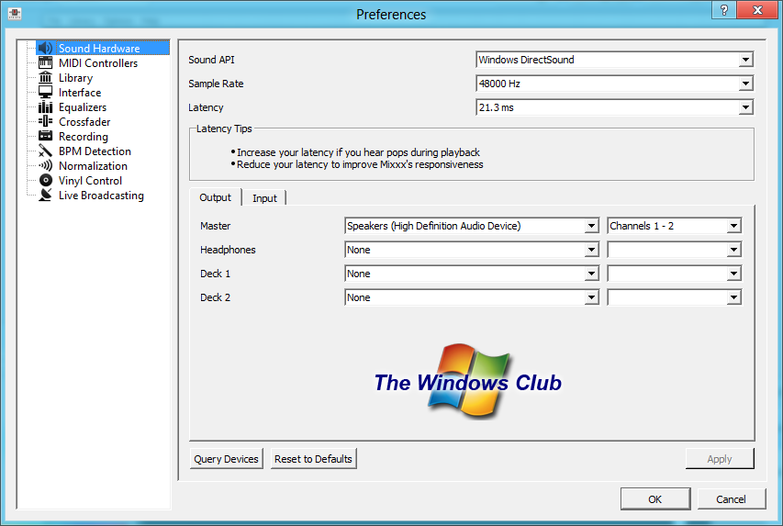Viewport: 783px width, 526px height.
Task: Cancel the Preferences dialog
Action: pyautogui.click(x=731, y=499)
